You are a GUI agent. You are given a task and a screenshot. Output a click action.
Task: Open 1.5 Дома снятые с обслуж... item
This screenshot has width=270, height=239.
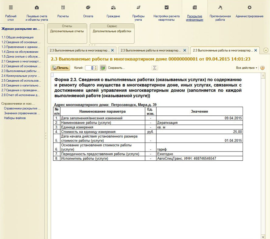[x=21, y=56]
